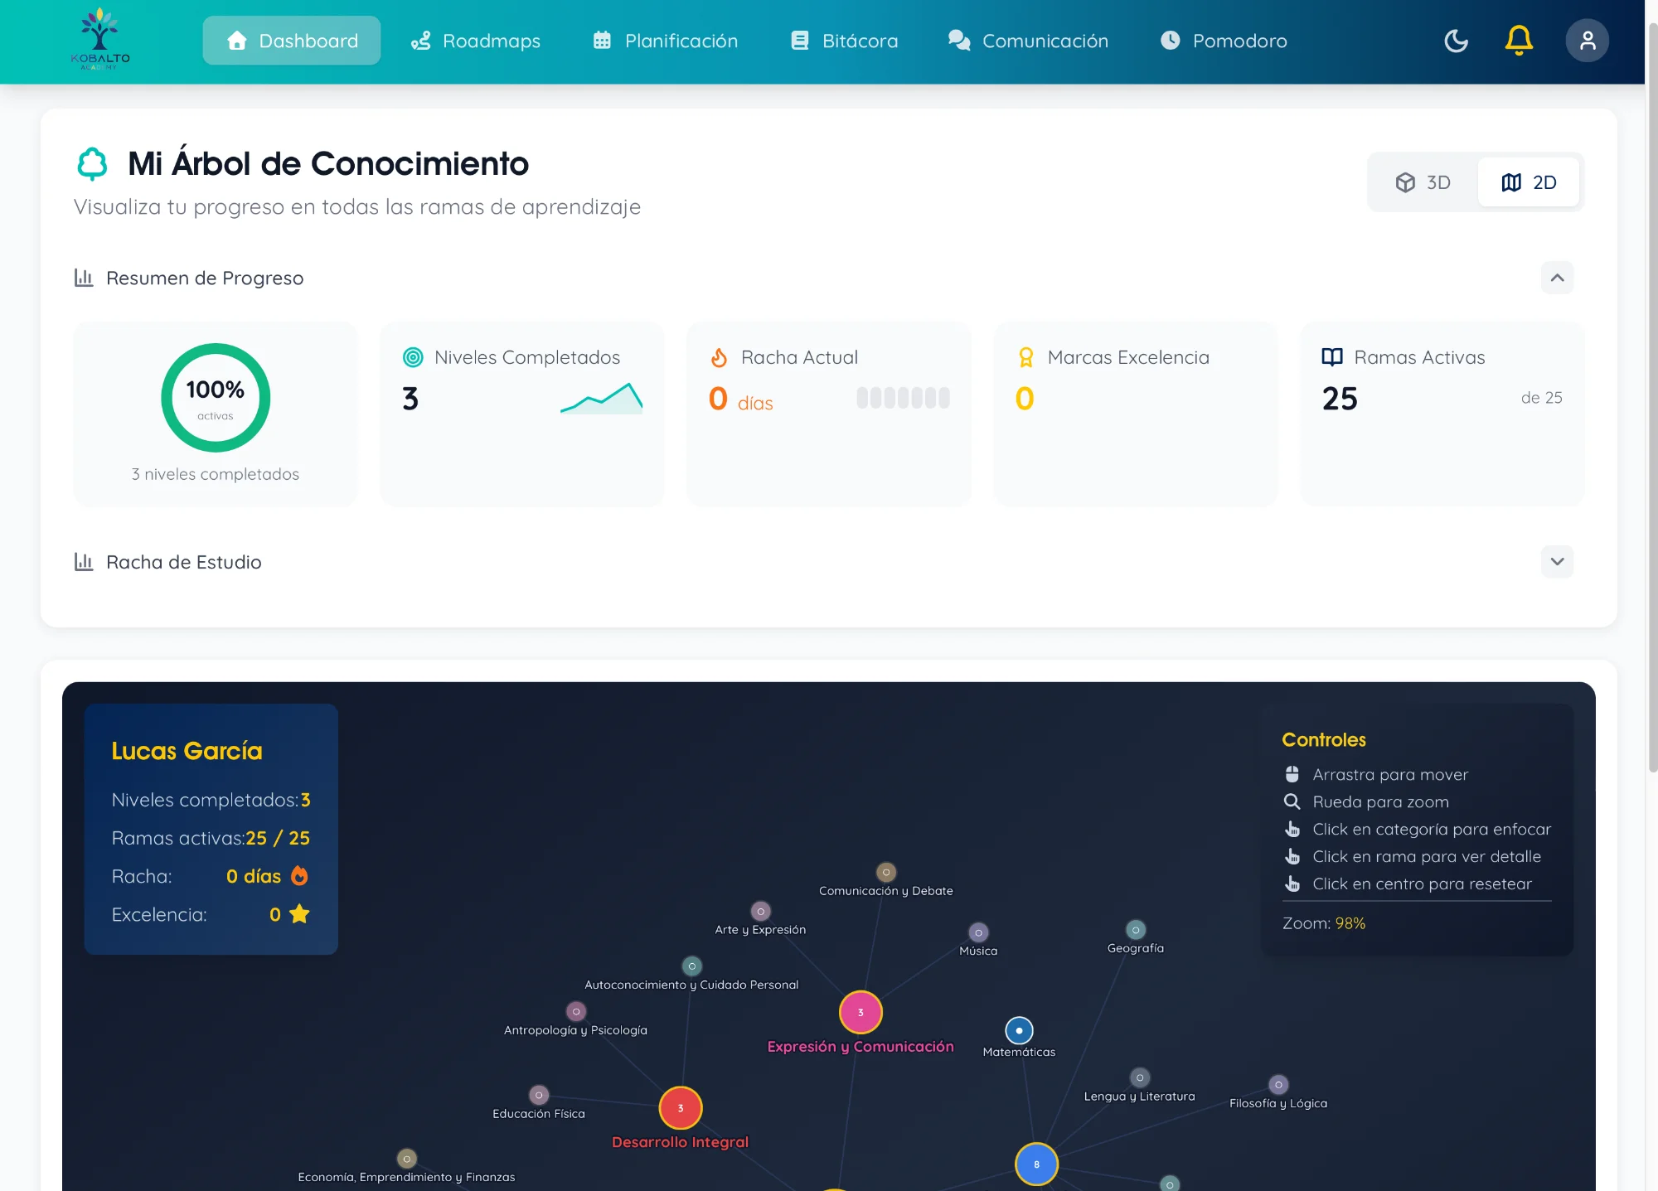
Task: Collapse the Resumen de Progreso section
Action: coord(1557,278)
